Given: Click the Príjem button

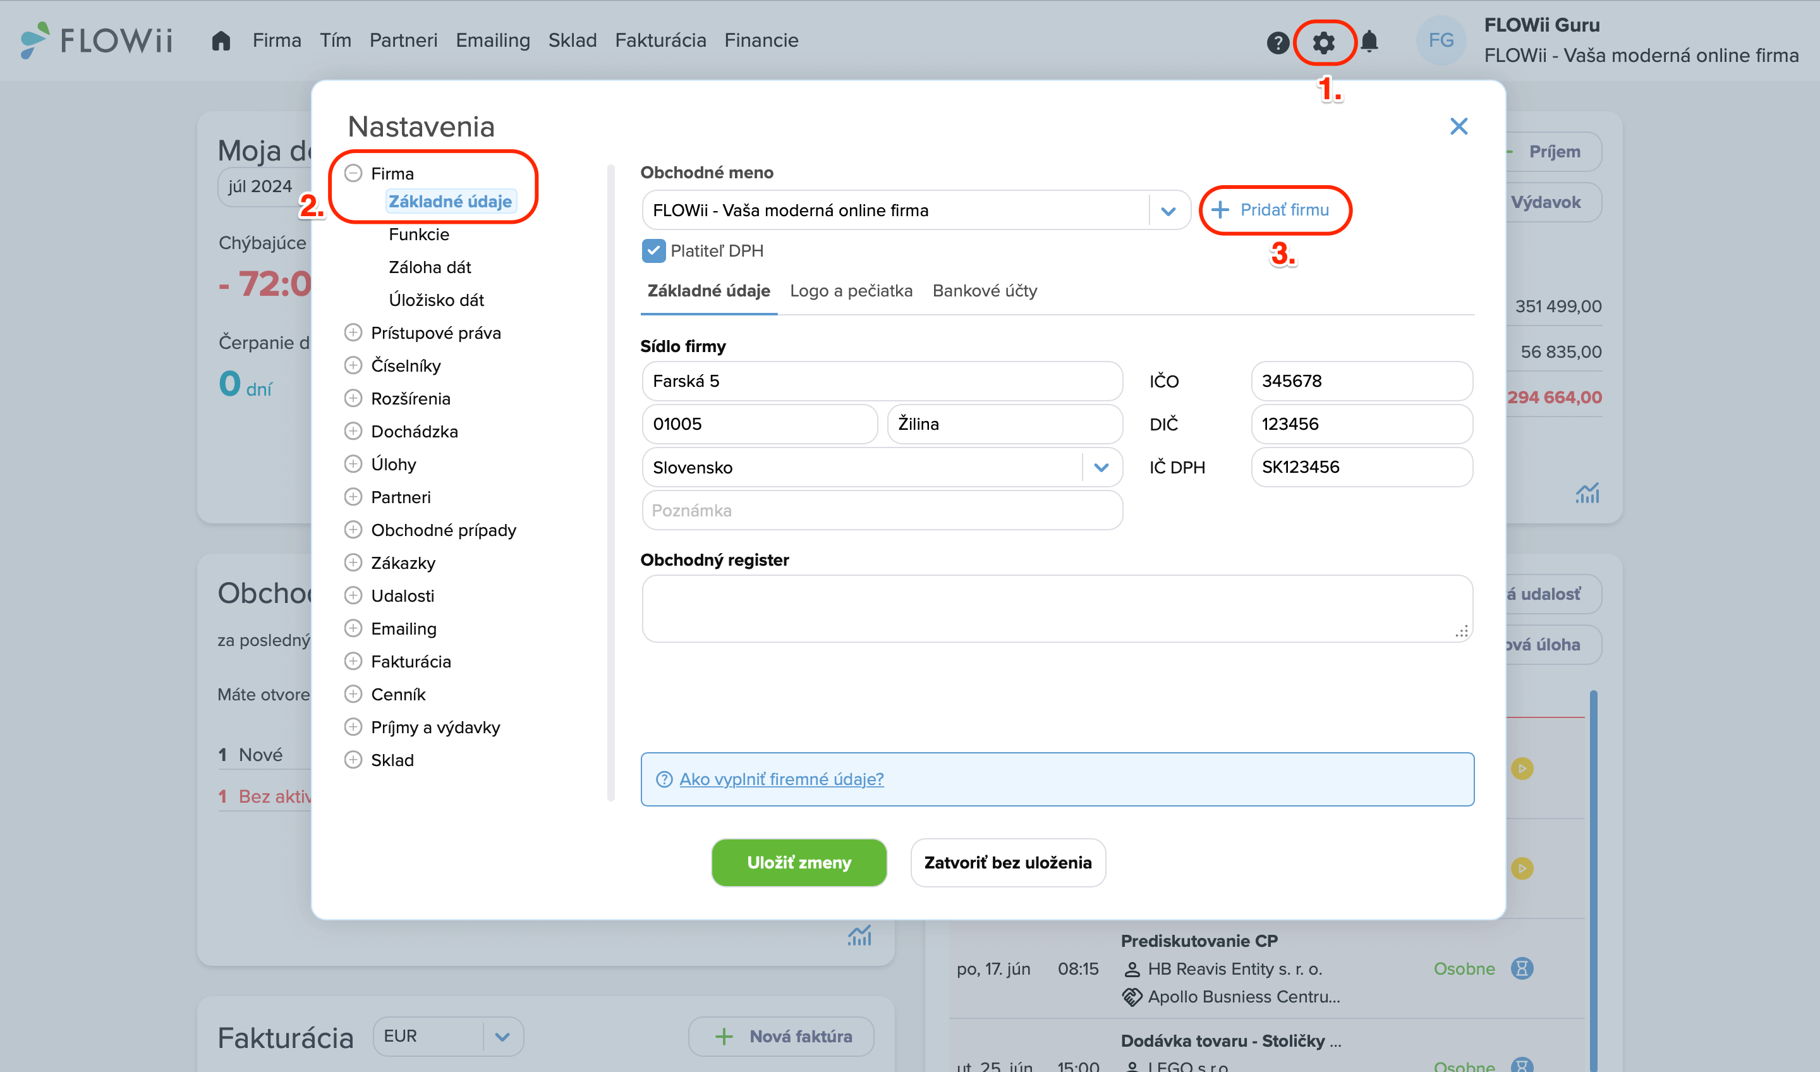Looking at the screenshot, I should [1553, 152].
